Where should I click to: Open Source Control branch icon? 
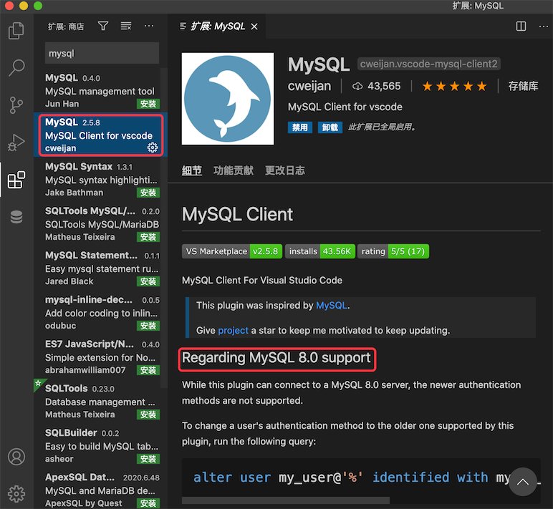pos(16,105)
